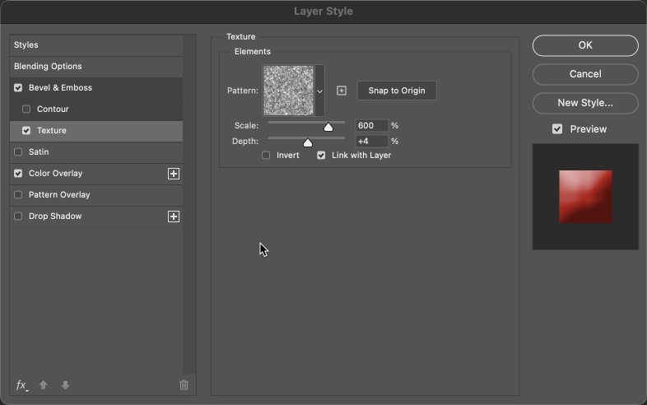
Task: Click the Snap to Origin button
Action: coord(397,91)
